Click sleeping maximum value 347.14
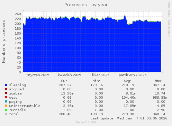 159,85
